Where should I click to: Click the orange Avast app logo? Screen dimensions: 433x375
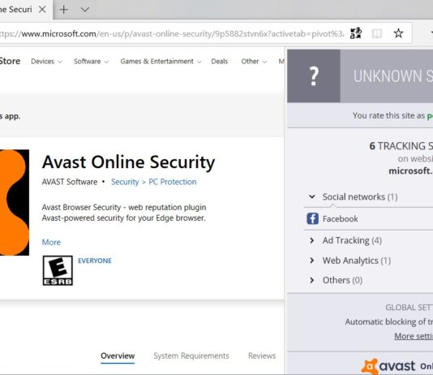(15, 202)
